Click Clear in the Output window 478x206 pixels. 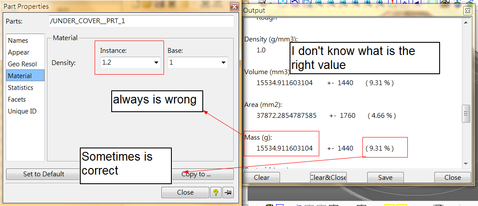(x=262, y=177)
